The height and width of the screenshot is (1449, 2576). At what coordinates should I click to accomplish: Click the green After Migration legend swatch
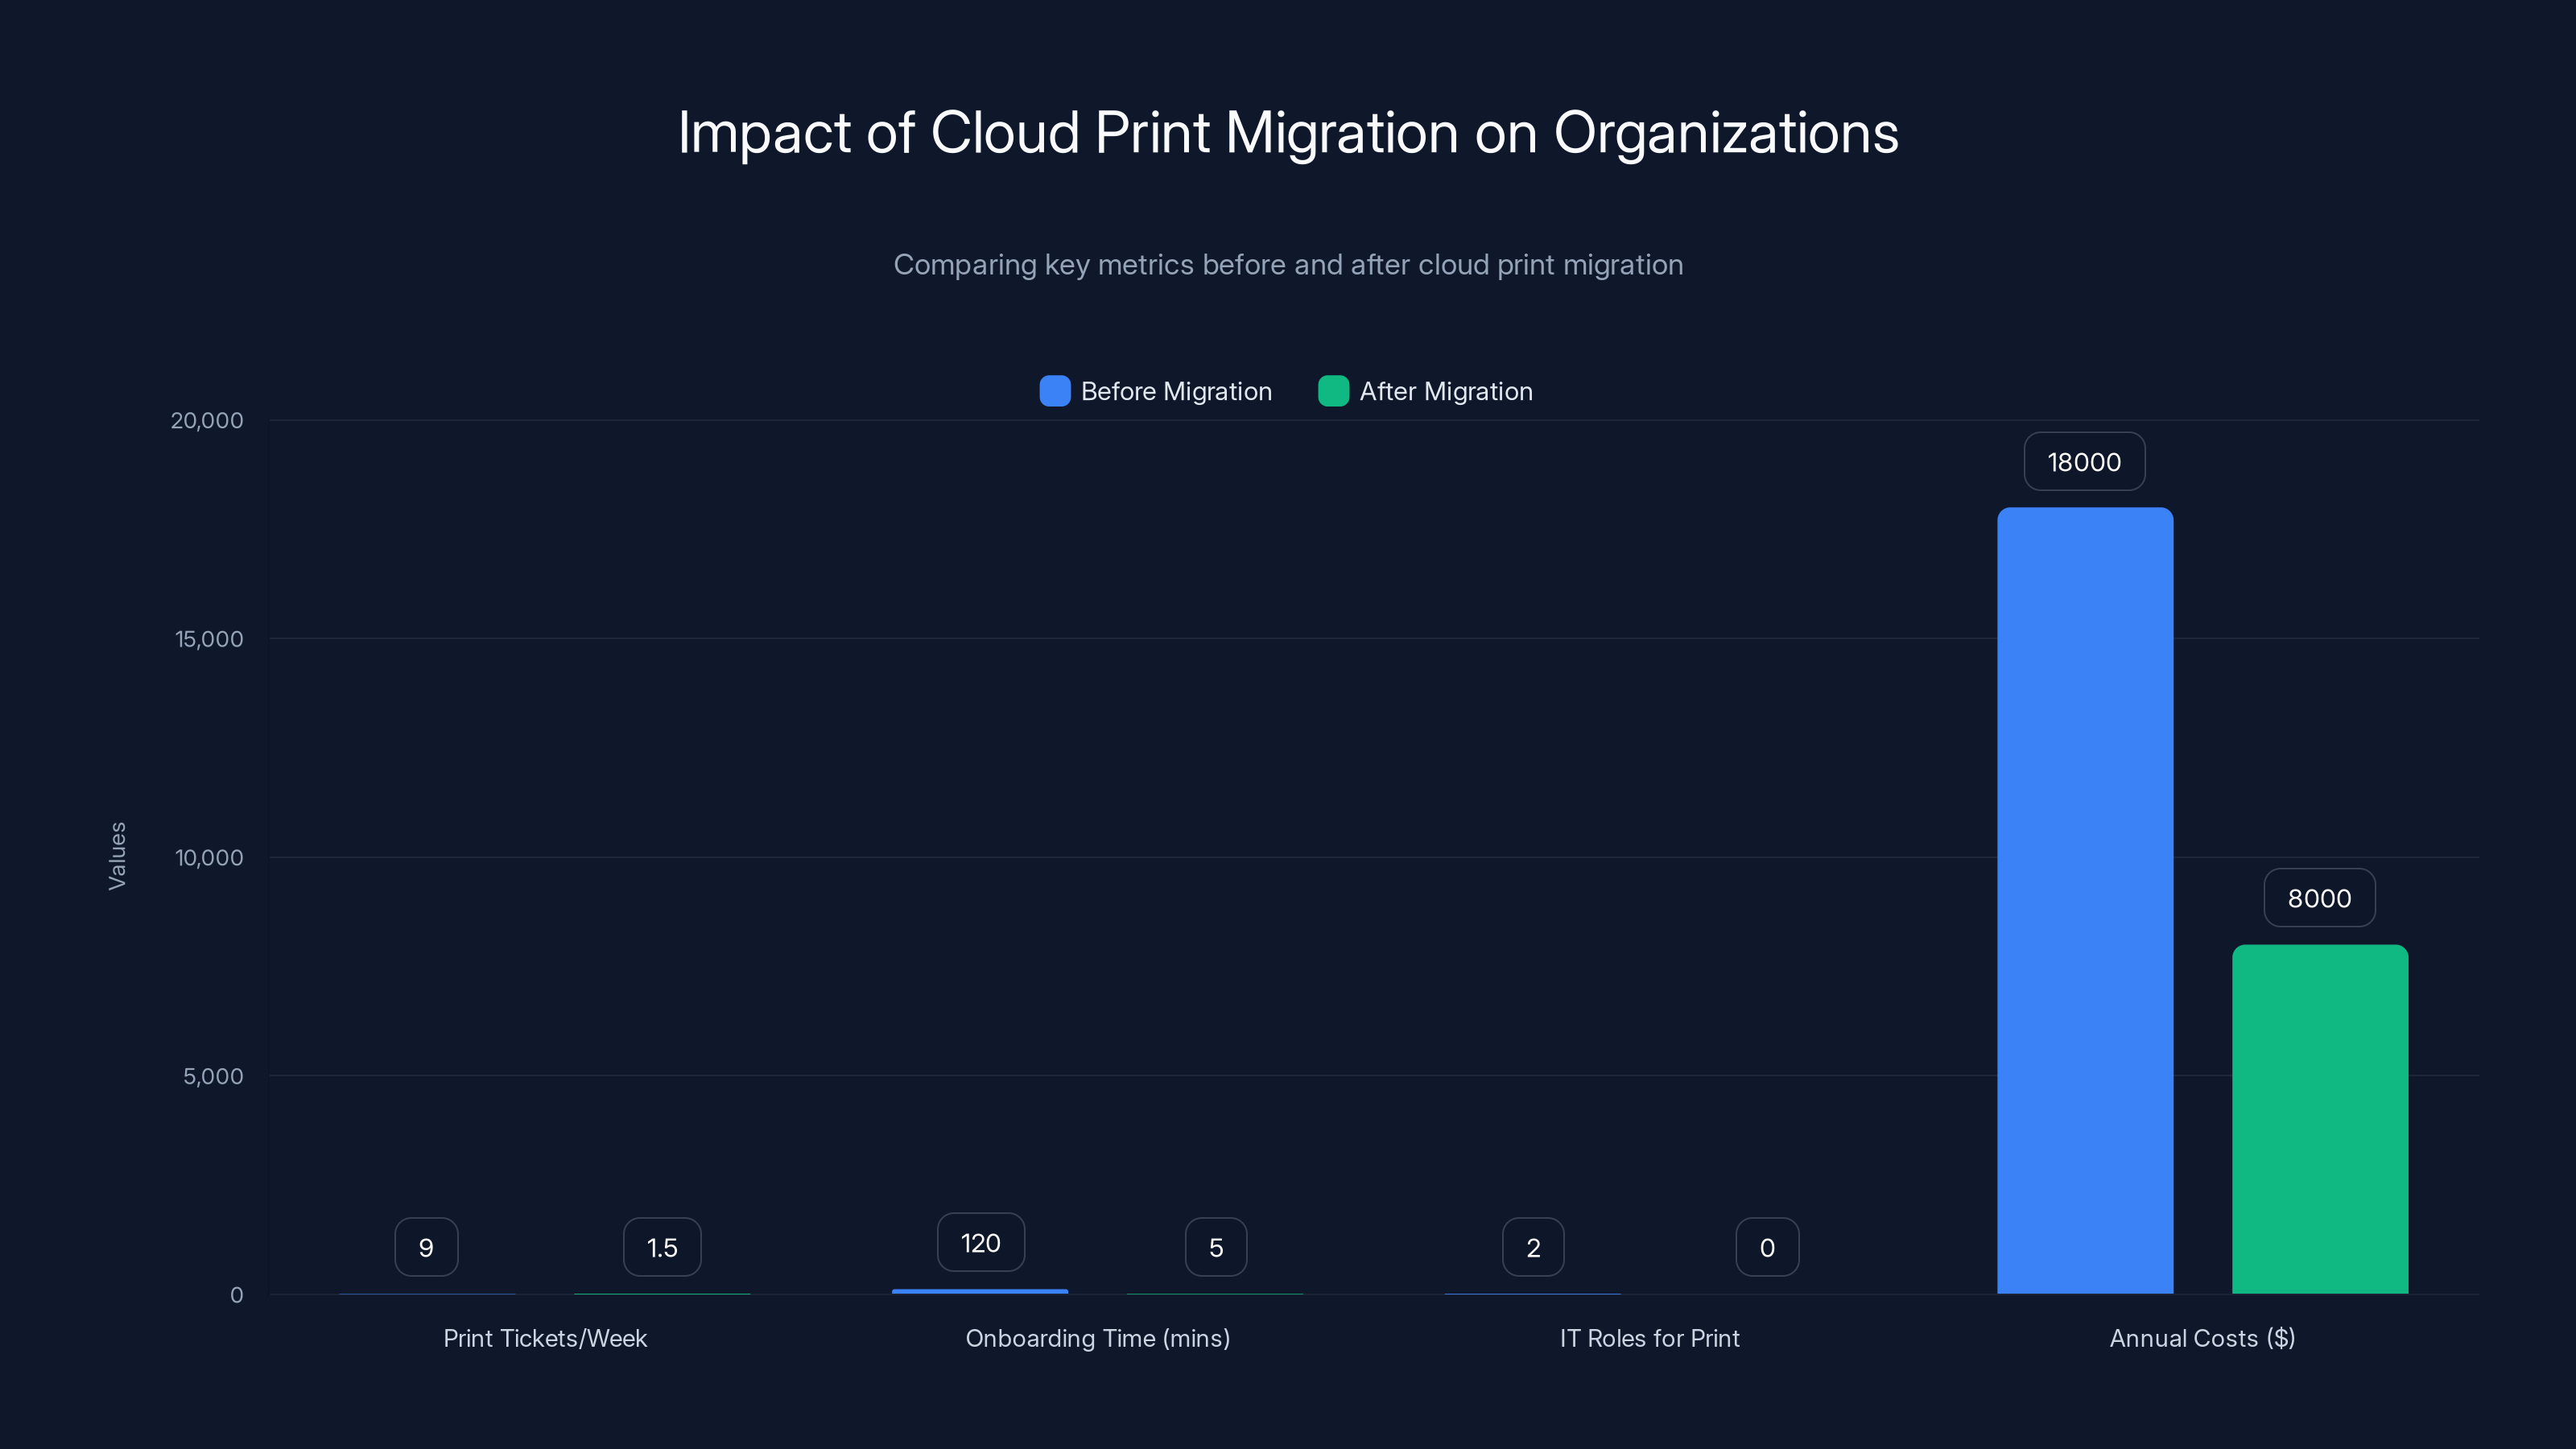tap(1333, 391)
